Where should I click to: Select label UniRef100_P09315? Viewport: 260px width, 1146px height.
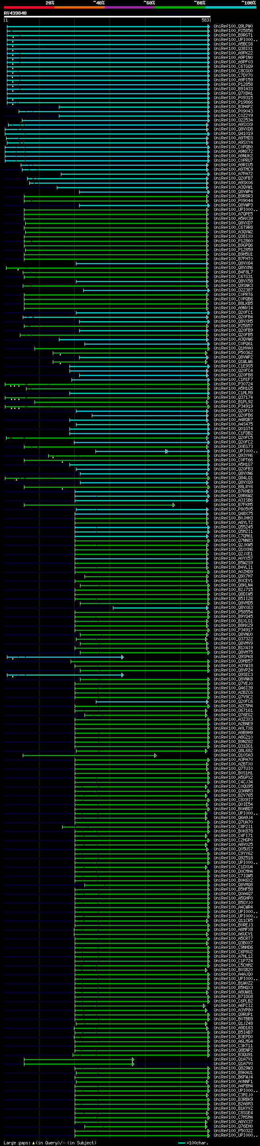click(233, 98)
